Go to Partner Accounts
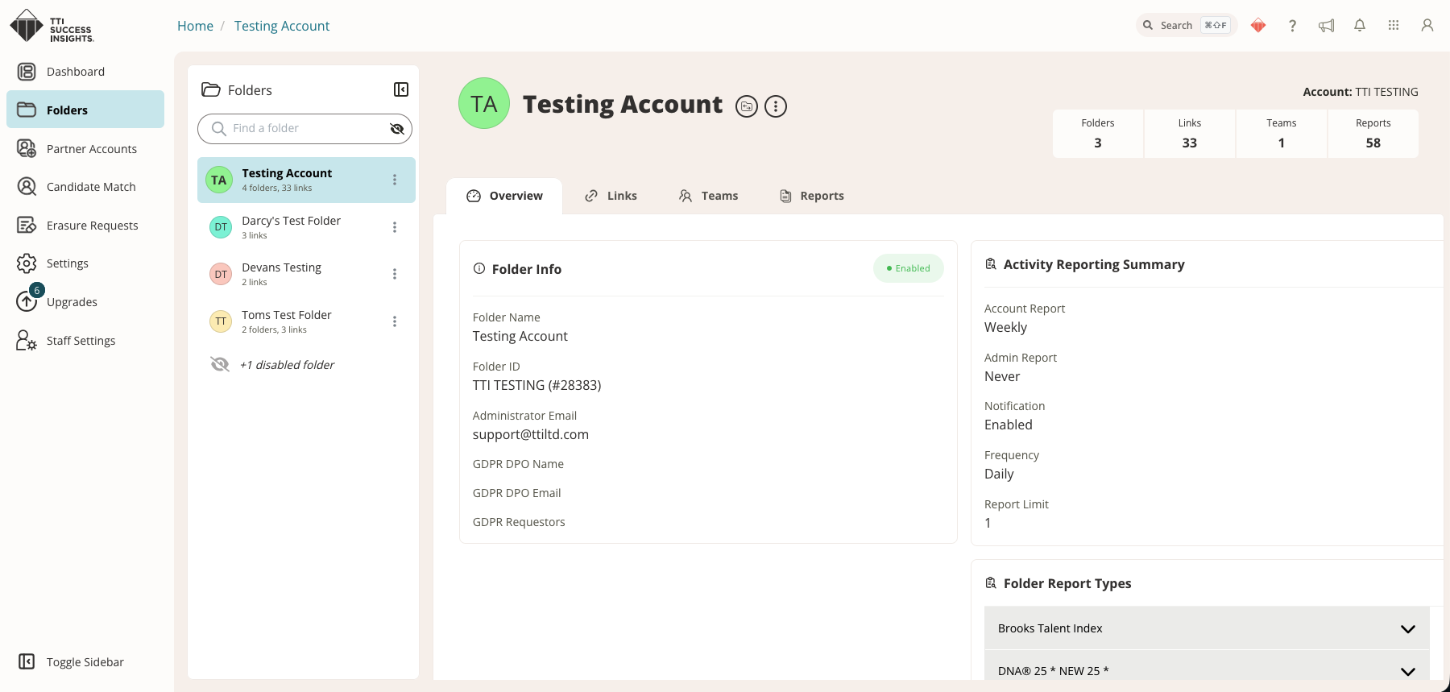 click(85, 149)
